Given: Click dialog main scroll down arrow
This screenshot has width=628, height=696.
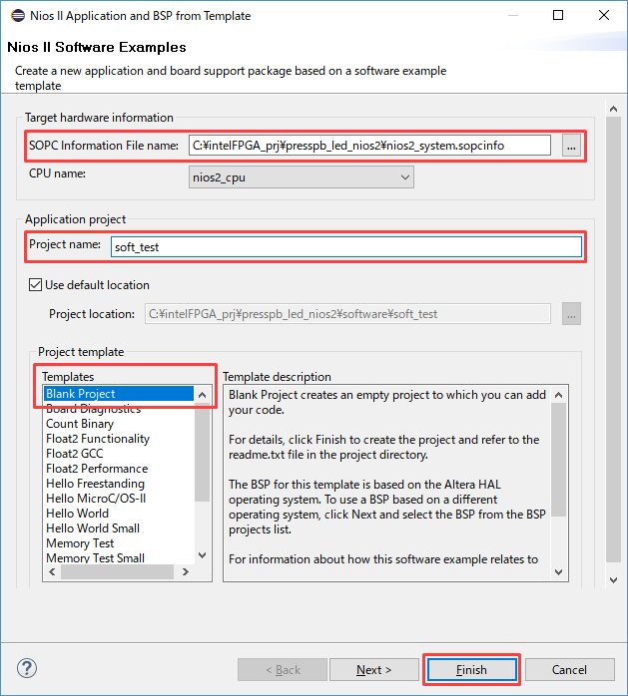Looking at the screenshot, I should 613,580.
